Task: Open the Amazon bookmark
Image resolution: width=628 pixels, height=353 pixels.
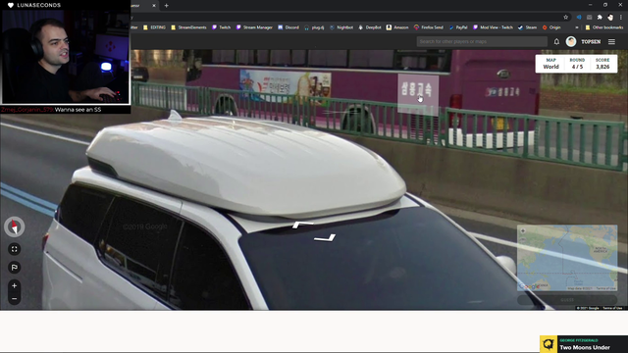Action: [x=397, y=27]
